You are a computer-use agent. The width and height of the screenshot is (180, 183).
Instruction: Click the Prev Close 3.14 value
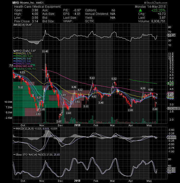(35, 21)
